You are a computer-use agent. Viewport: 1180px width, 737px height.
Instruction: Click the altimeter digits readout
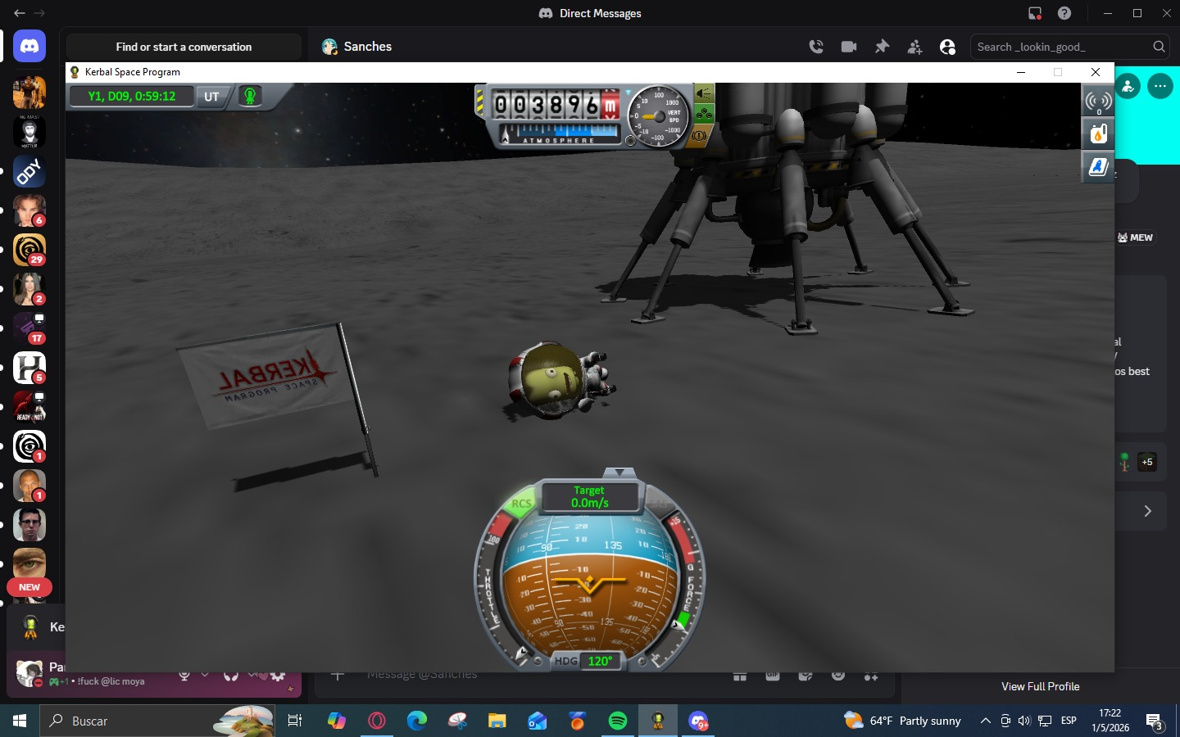click(x=556, y=105)
